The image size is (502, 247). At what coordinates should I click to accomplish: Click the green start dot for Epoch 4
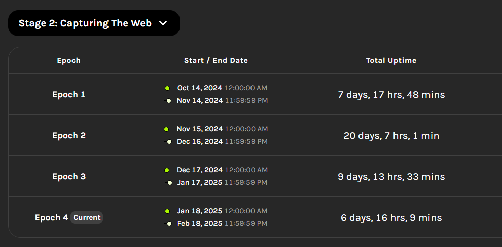(x=167, y=211)
